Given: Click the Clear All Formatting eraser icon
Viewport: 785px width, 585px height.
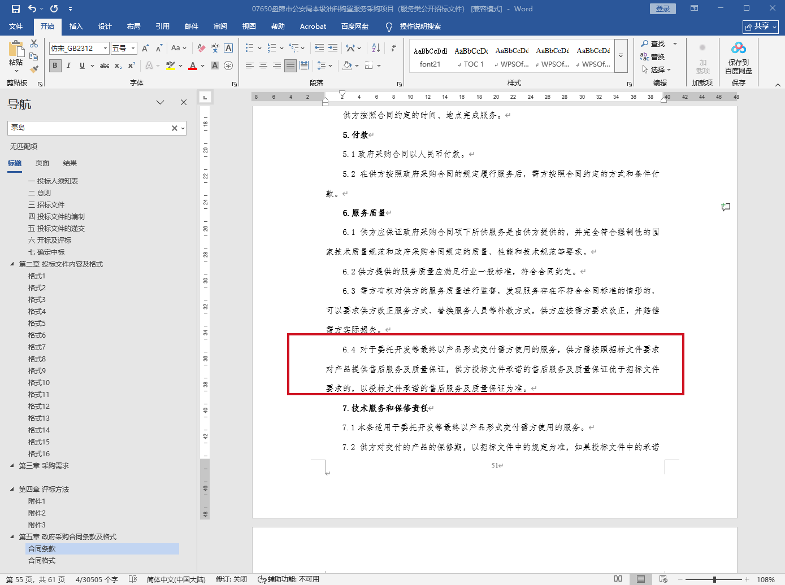Looking at the screenshot, I should click(201, 48).
